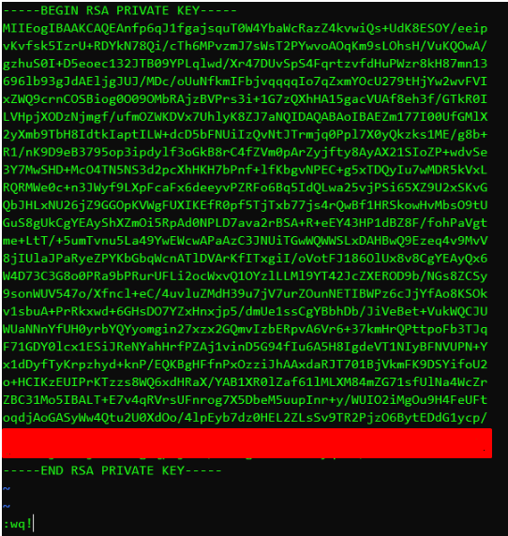Click the line beginning with RQRMWe0c+n3J
Screen dimensions: 508x536
tap(246, 187)
